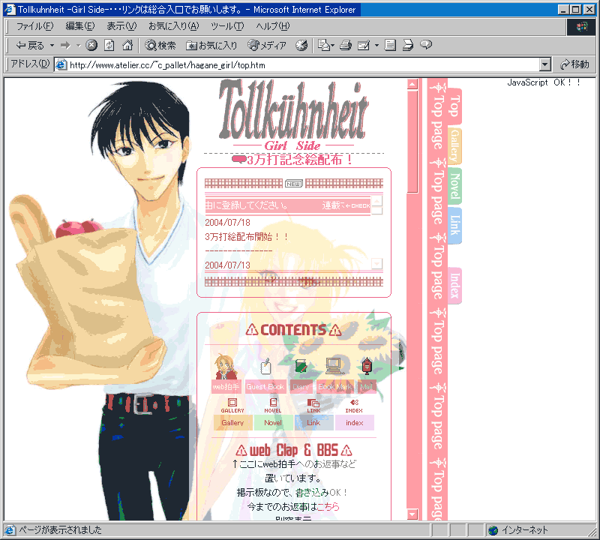Open the orange Gallery button
Screen dimensions: 600x540
point(232,423)
